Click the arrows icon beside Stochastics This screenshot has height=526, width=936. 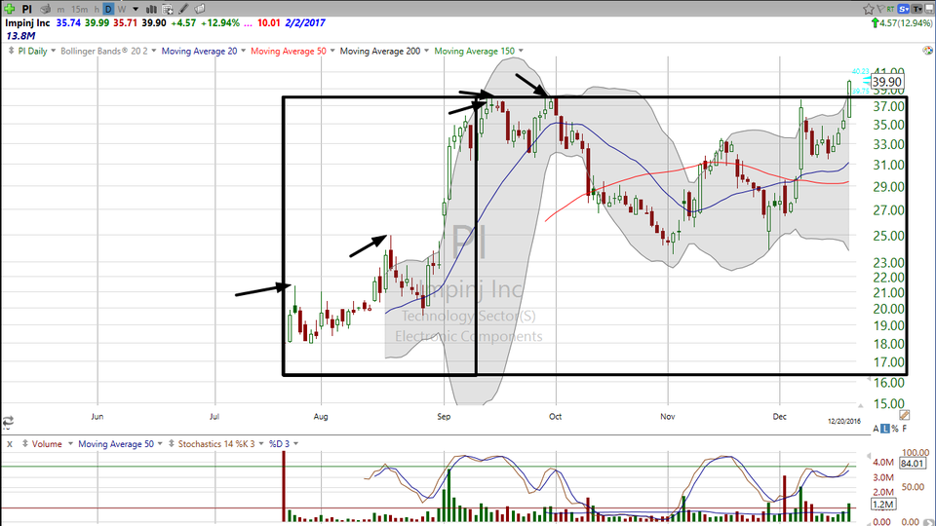[172, 444]
